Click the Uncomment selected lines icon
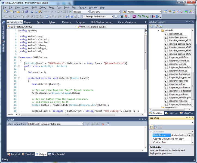This screenshot has width=197, height=163. pyautogui.click(x=41, y=17)
